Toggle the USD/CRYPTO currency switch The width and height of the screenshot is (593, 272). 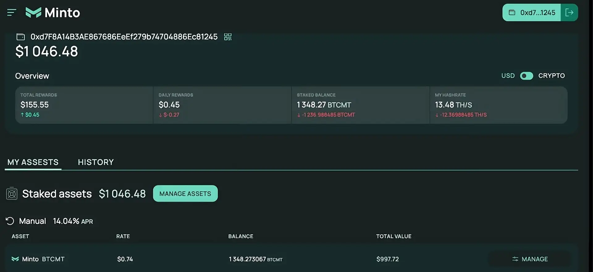pyautogui.click(x=526, y=76)
